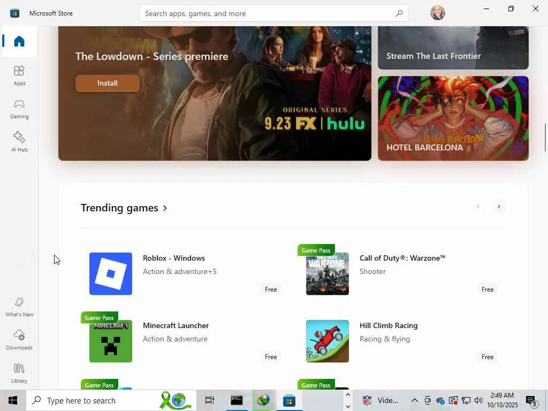548x411 pixels.
Task: Open Call of Duty®: Warzone™ title
Action: coord(402,258)
